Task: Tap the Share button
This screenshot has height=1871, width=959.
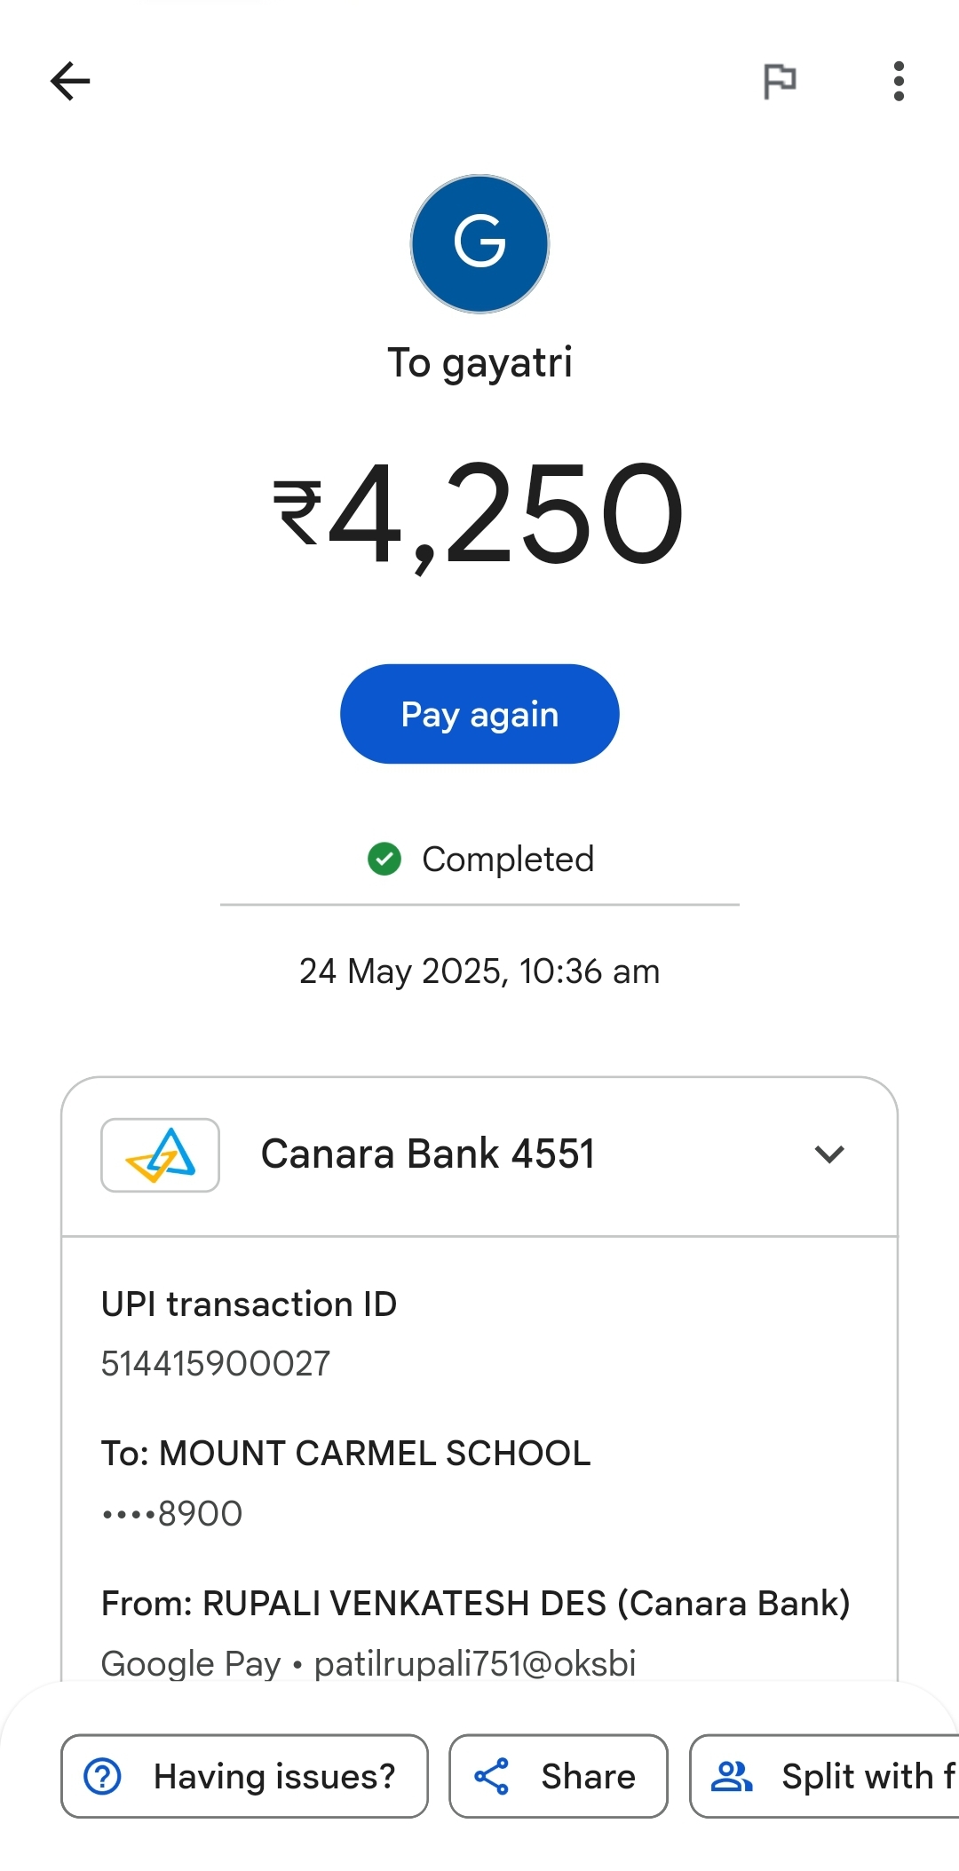Action: coord(559,1776)
